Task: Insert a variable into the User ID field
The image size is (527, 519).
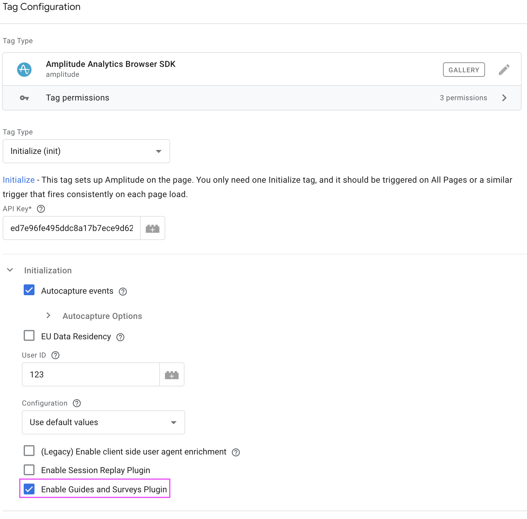Action: tap(172, 374)
